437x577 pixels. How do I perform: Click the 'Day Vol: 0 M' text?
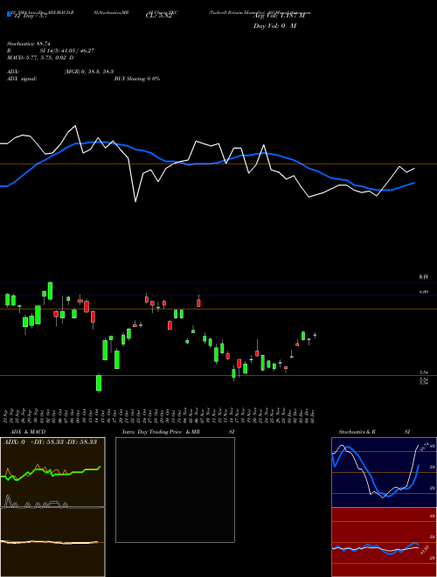click(x=274, y=25)
